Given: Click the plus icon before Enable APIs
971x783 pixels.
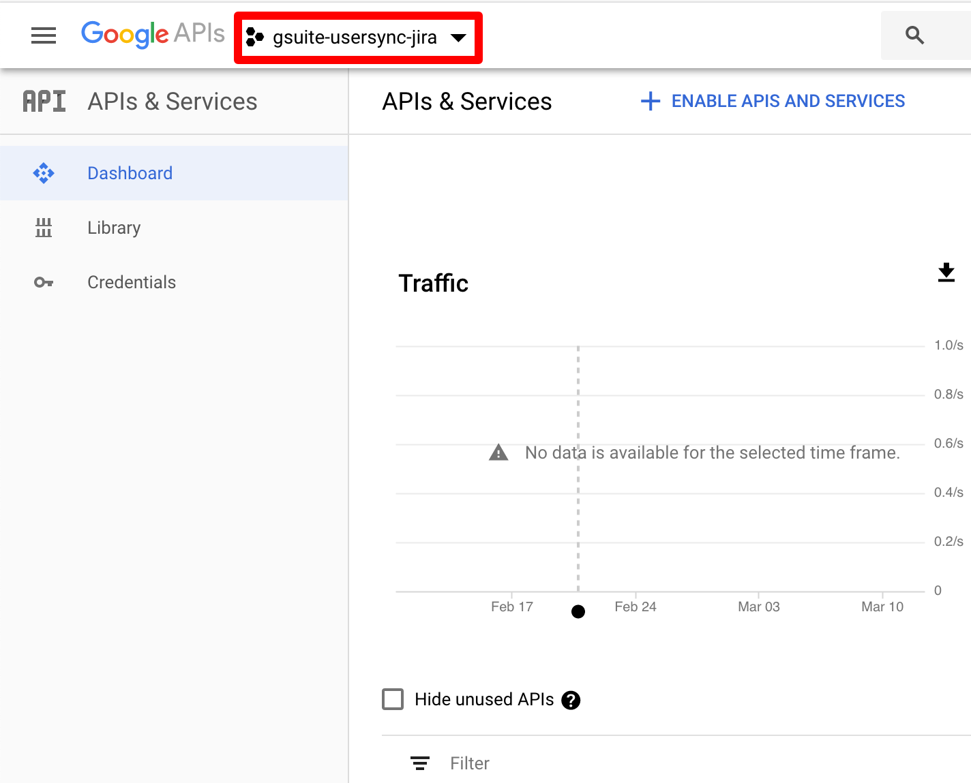Looking at the screenshot, I should coord(651,102).
